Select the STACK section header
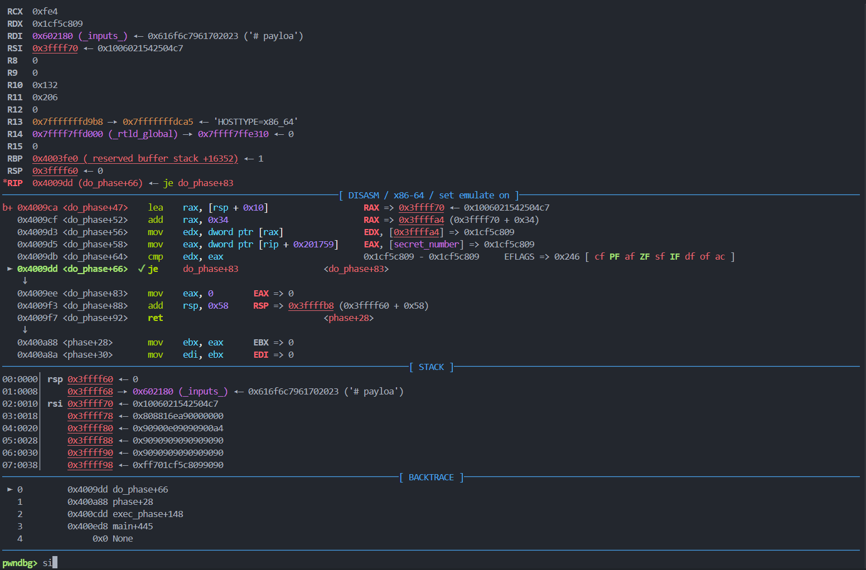The height and width of the screenshot is (570, 866). (x=431, y=367)
